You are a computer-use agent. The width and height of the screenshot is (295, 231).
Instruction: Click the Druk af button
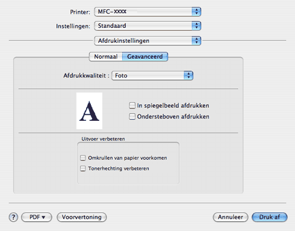click(270, 217)
